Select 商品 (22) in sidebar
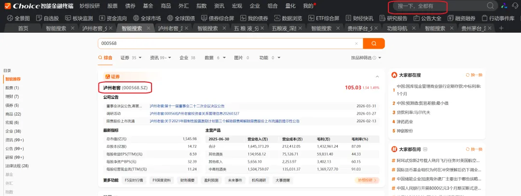The height and width of the screenshot is (196, 521). (14, 114)
